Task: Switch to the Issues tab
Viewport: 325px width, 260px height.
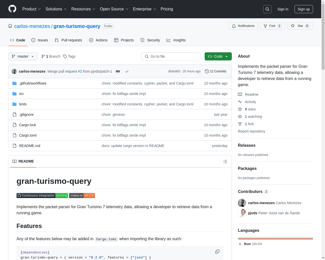Action: 40,40
